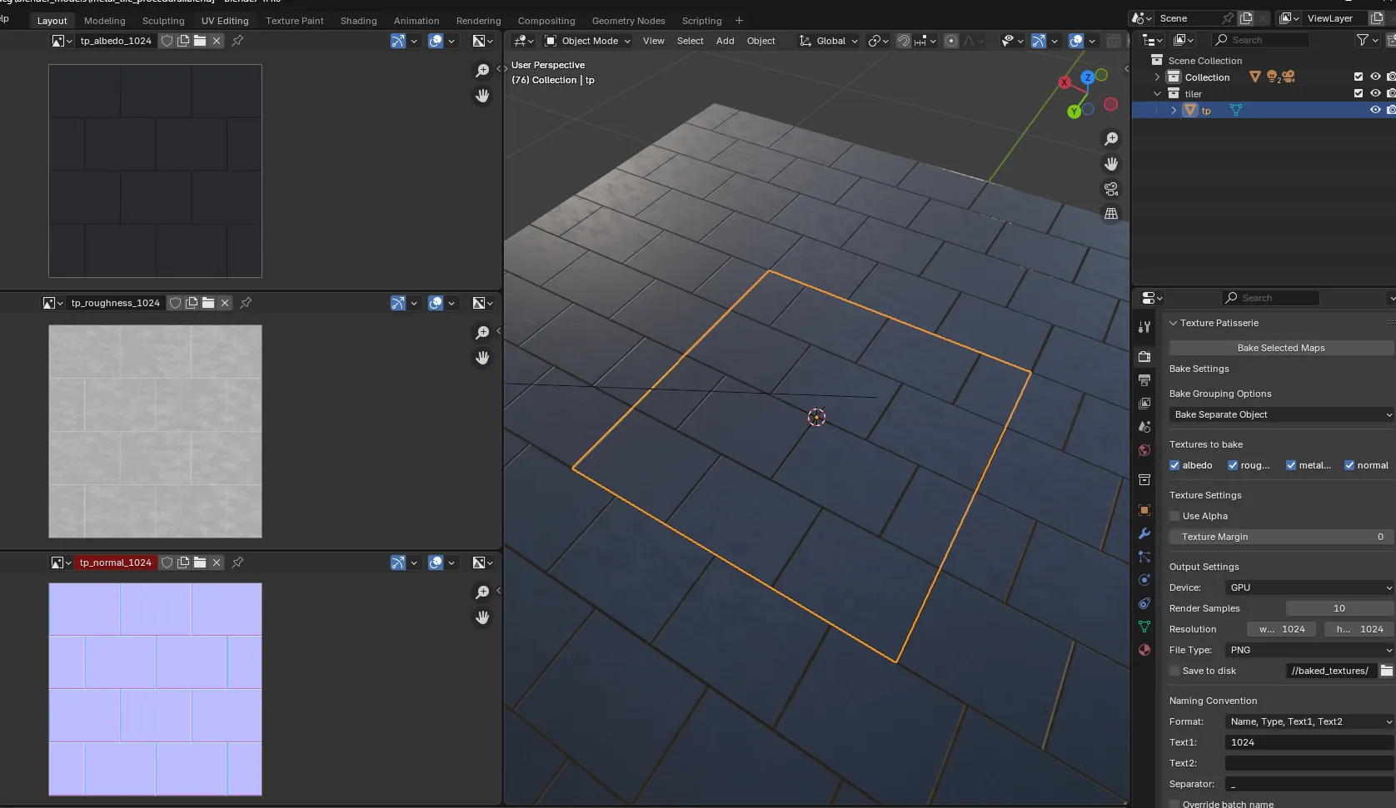Screen dimensions: 1396x808
Task: Click the Render Samples value field
Action: point(1339,608)
